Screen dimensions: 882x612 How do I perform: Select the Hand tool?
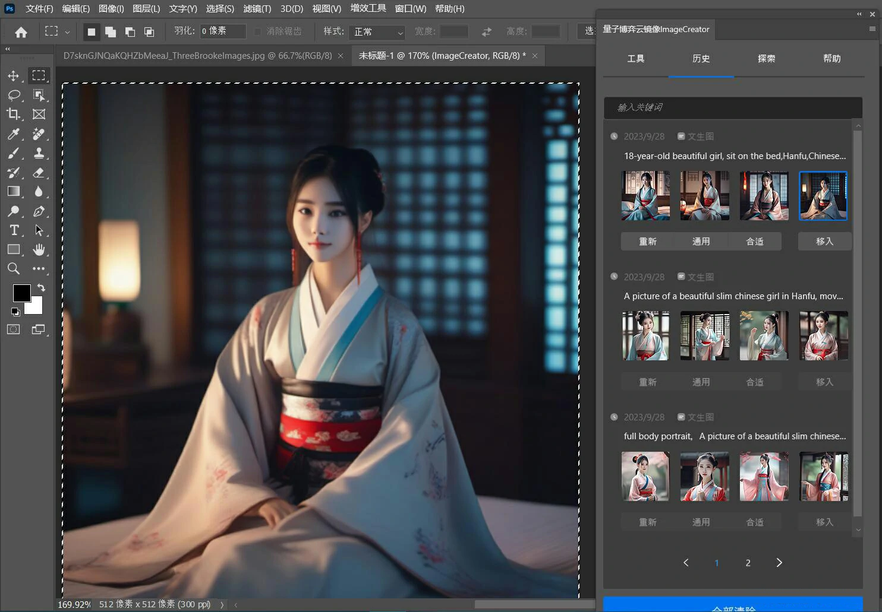(39, 249)
